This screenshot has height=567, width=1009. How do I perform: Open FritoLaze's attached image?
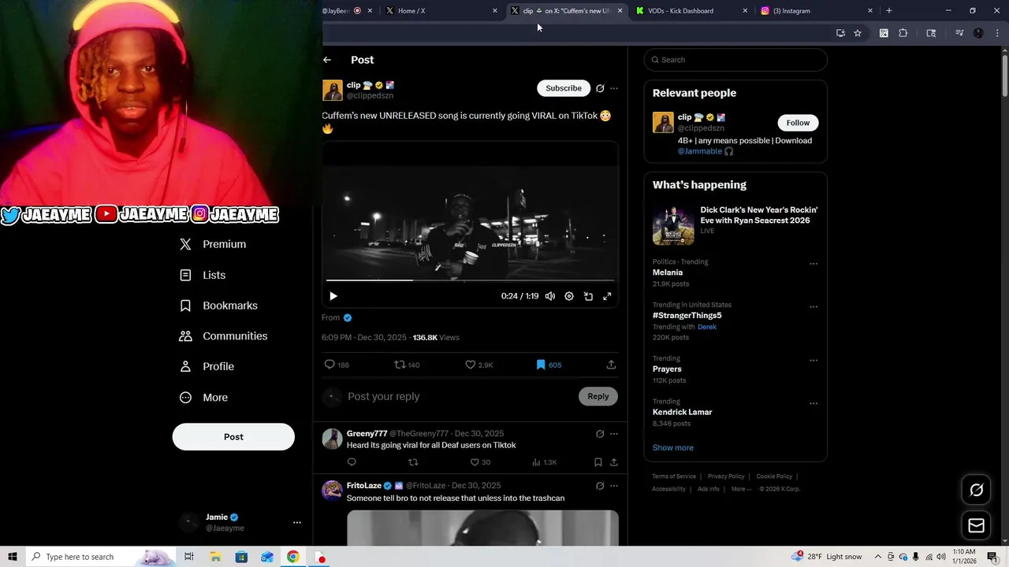pyautogui.click(x=482, y=528)
